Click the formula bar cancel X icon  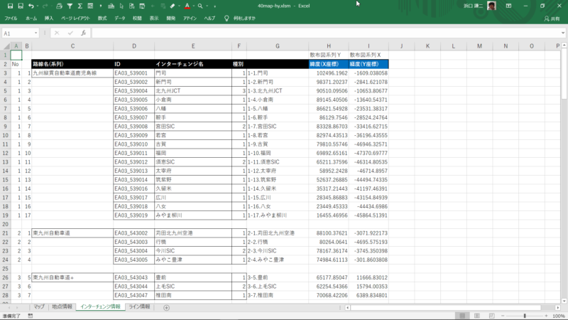click(57, 33)
